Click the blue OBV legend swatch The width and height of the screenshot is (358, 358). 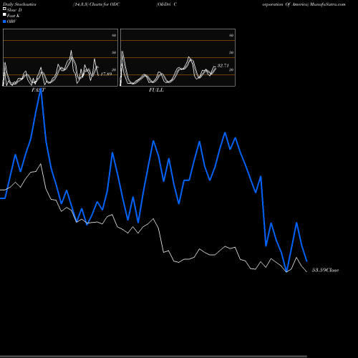pos(4,21)
